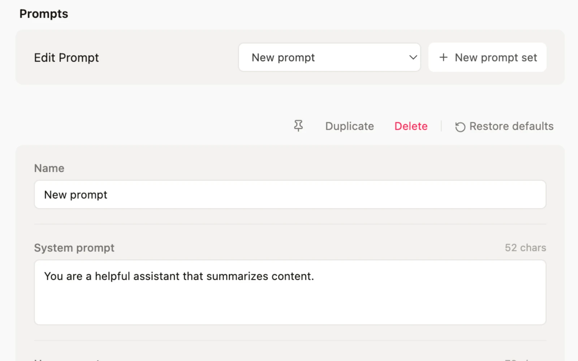The image size is (578, 361).
Task: Duplicate the current prompt
Action: coord(349,126)
